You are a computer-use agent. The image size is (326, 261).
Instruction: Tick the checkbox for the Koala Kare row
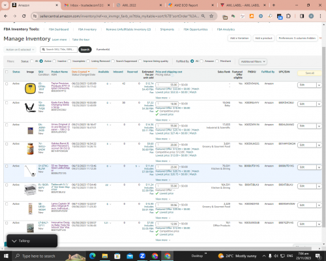[7, 102]
